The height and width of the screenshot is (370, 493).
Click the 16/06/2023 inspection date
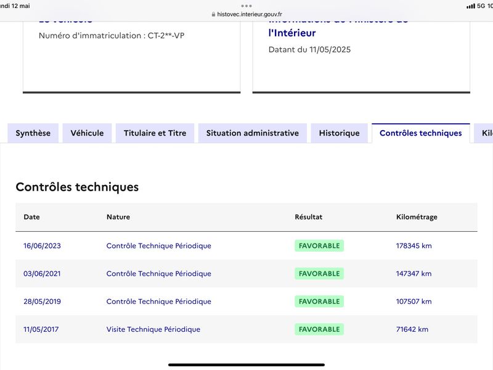(x=42, y=245)
